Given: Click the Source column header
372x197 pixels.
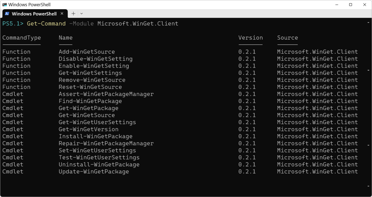Looking at the screenshot, I should click(x=287, y=38).
